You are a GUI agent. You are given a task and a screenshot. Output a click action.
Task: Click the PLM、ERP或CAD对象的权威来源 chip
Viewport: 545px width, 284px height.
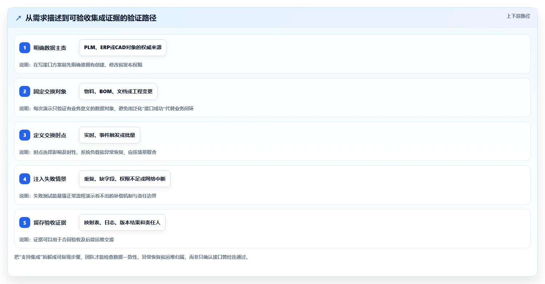(123, 48)
